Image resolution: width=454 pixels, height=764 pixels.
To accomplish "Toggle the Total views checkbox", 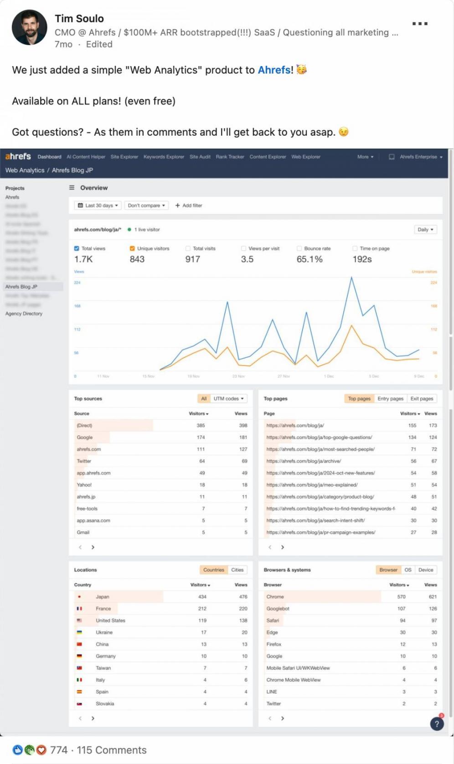I will point(77,249).
